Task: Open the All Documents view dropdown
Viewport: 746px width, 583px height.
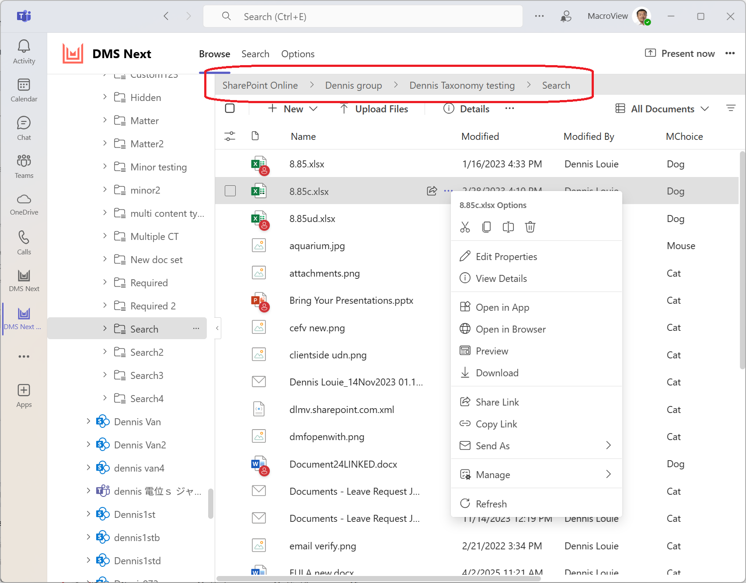Action: [662, 109]
